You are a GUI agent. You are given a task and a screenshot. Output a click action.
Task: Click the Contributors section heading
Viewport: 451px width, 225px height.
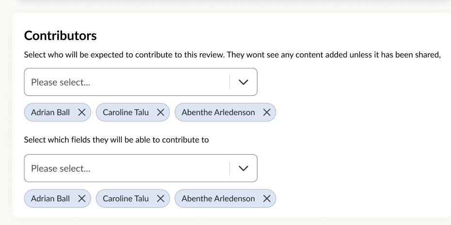pyautogui.click(x=60, y=36)
